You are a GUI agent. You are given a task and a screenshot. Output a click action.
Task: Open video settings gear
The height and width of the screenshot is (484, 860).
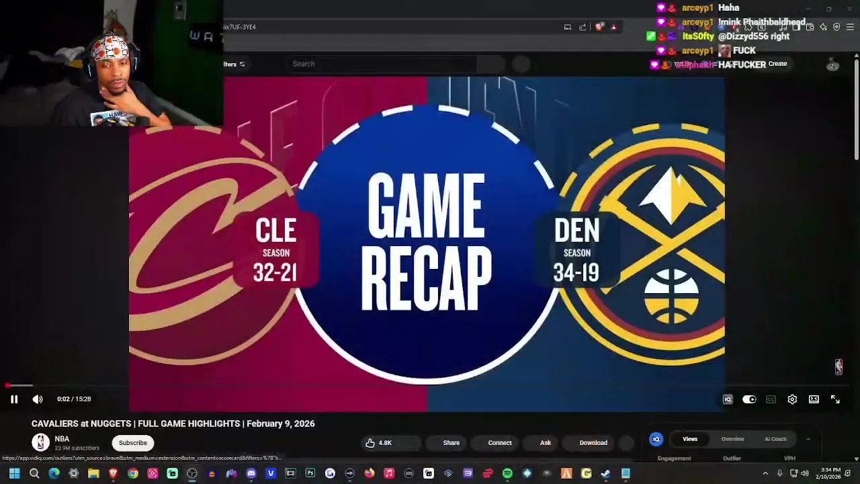tap(792, 399)
